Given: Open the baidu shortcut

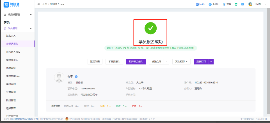Looking at the screenshot, I should click(201, 4).
